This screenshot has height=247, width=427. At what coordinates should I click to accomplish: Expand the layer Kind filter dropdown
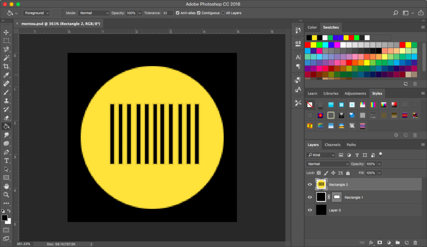pyautogui.click(x=321, y=155)
